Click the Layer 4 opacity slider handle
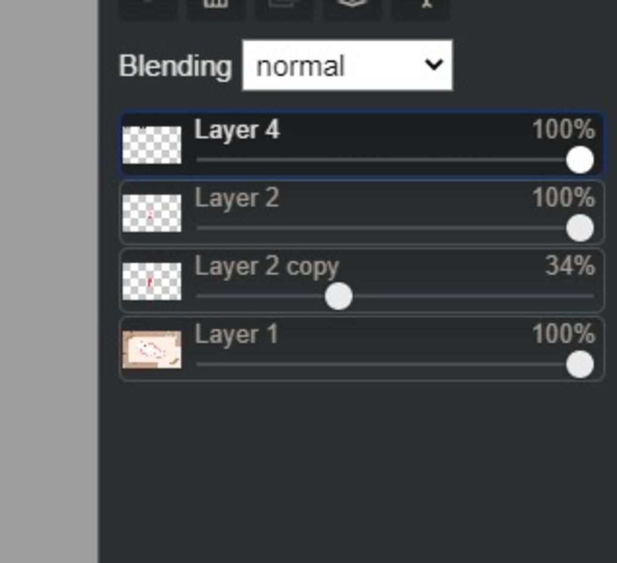The height and width of the screenshot is (563, 617). click(580, 160)
